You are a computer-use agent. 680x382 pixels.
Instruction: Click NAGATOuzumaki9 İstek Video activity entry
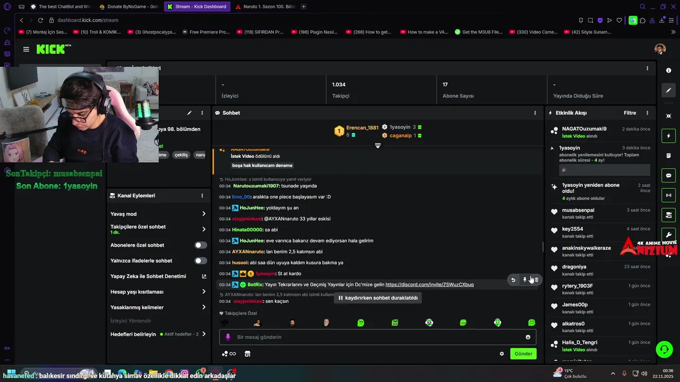click(600, 132)
